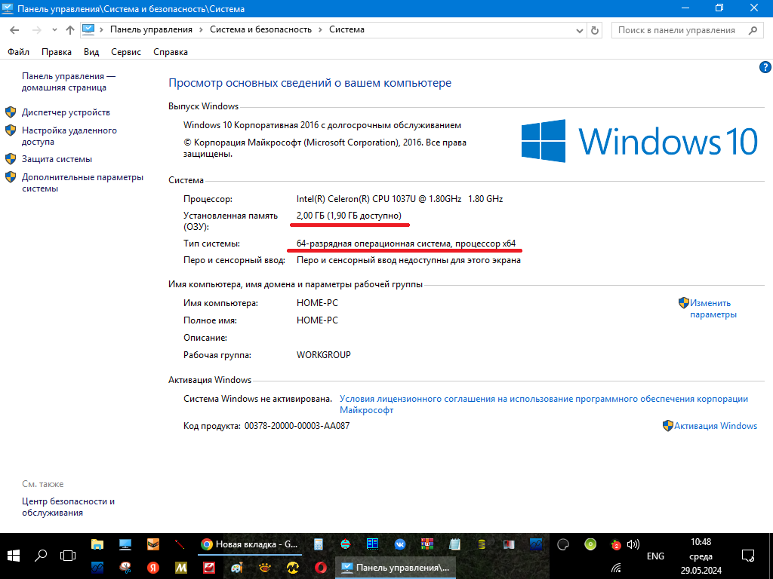Click the XnView eye taskbar icon
This screenshot has width=773, height=579.
point(265,567)
